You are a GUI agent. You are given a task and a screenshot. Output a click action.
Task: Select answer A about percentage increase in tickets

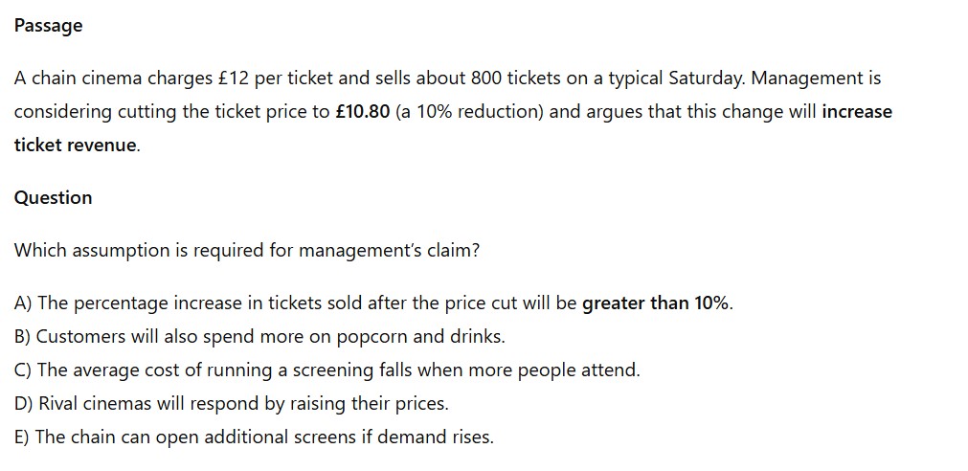[x=373, y=303]
